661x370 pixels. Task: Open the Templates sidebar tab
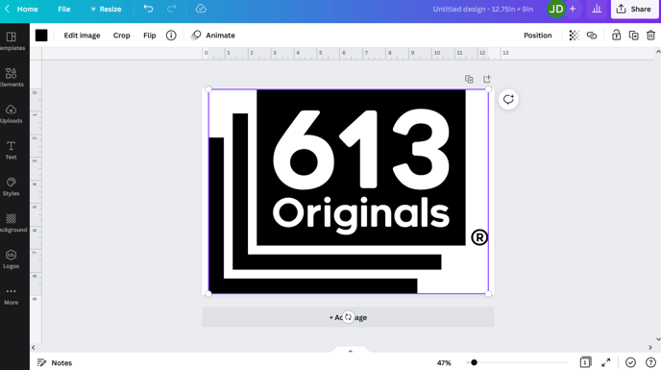coord(11,41)
